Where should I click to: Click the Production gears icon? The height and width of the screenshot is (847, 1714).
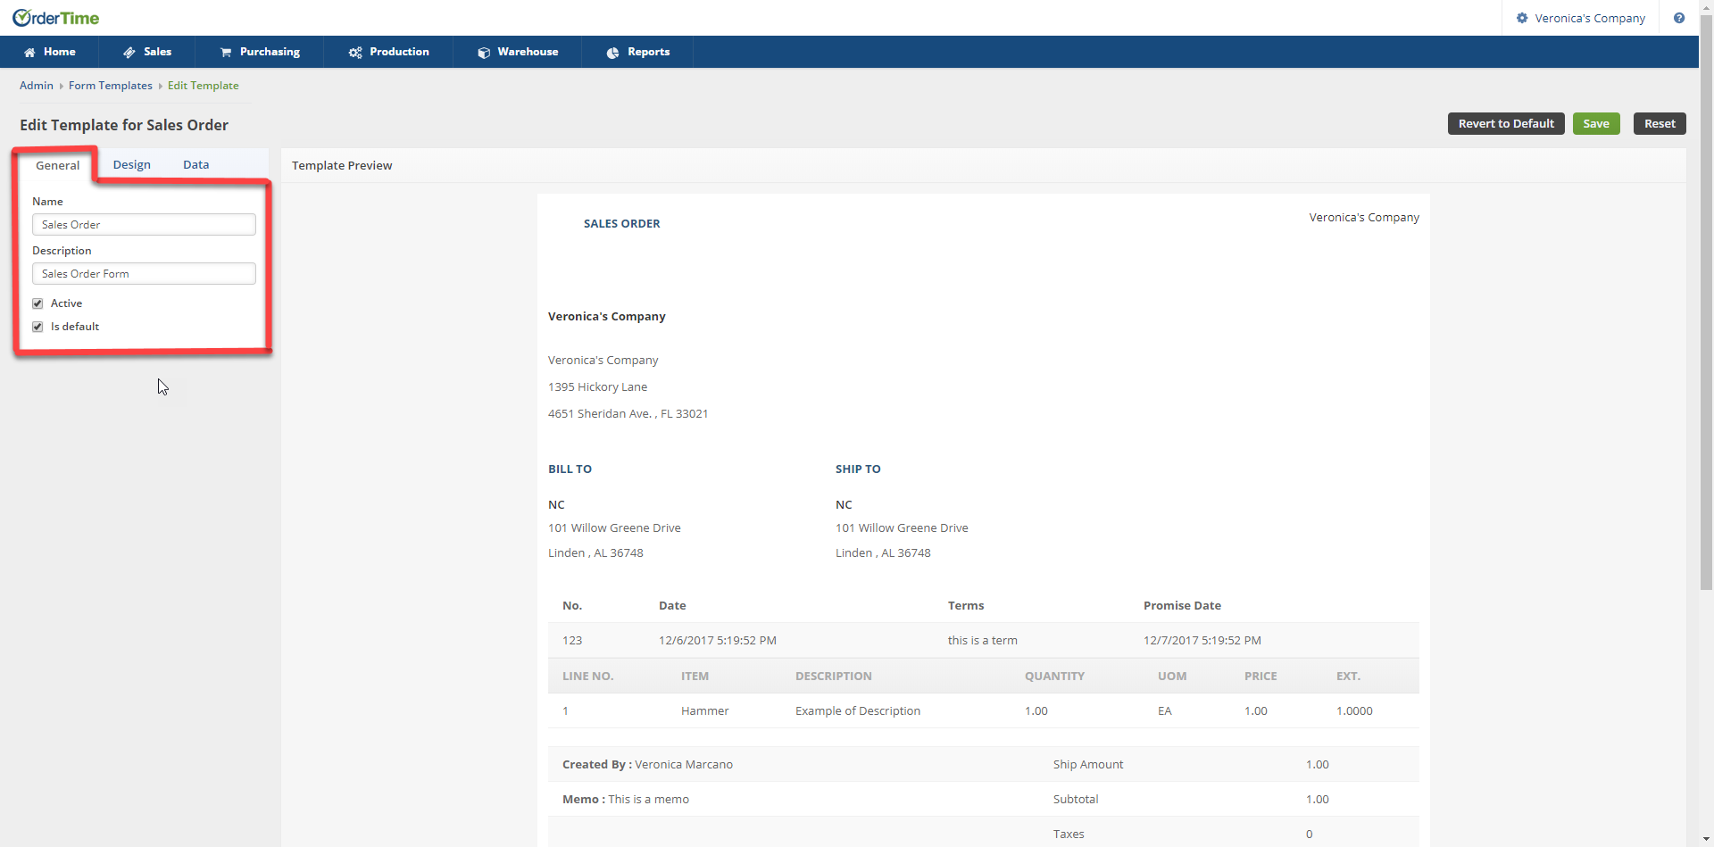355,53
